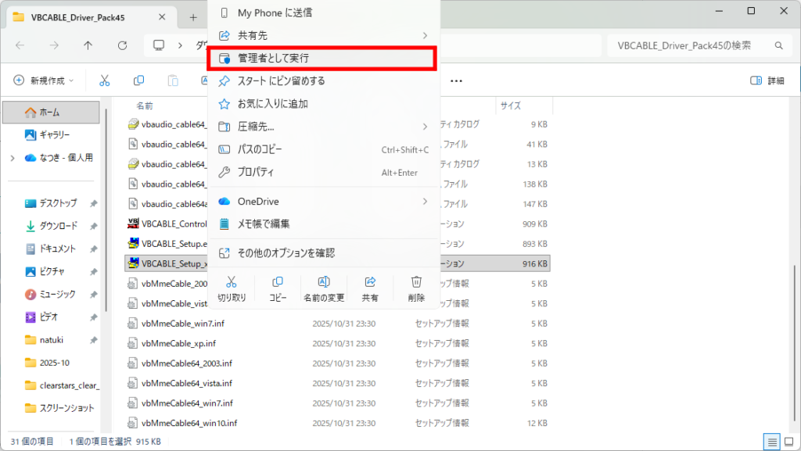Open the 新規作成 dropdown

coord(44,81)
